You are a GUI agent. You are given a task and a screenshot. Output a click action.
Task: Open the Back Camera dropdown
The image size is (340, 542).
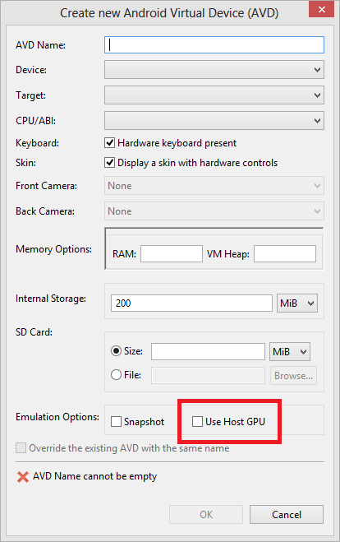pyautogui.click(x=214, y=211)
